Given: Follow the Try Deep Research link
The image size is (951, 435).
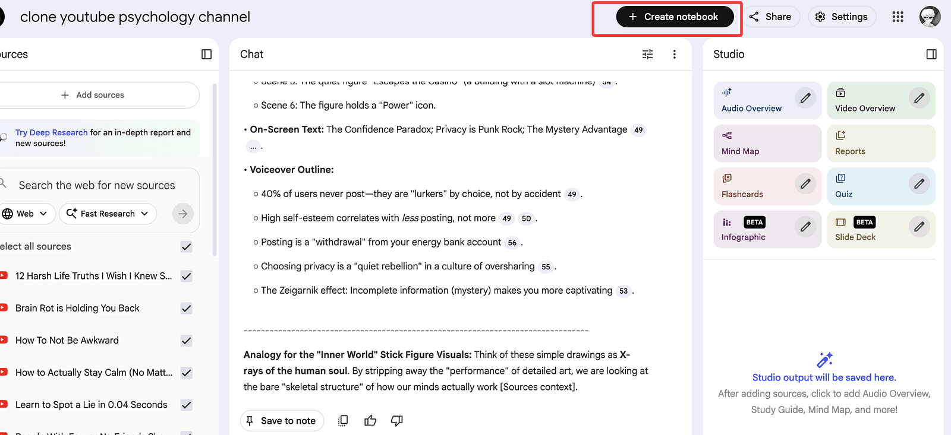Looking at the screenshot, I should [x=51, y=132].
